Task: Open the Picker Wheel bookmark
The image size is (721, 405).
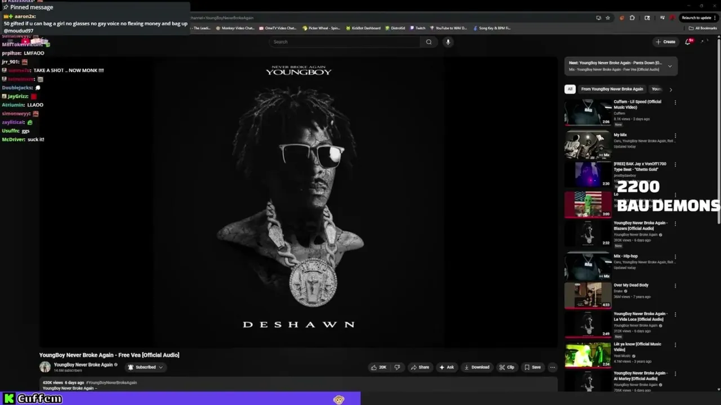Action: 321,28
